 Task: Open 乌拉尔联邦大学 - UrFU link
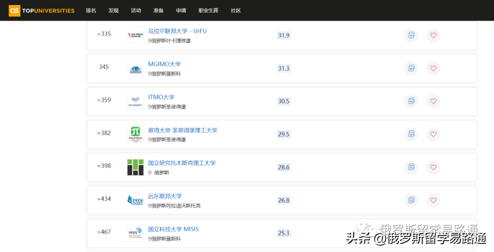[x=177, y=31]
